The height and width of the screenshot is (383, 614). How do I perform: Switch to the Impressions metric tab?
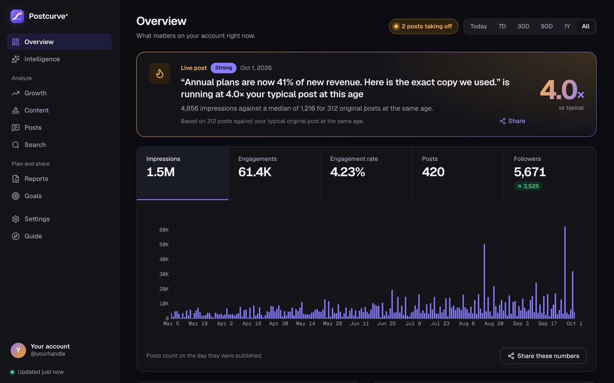[183, 173]
